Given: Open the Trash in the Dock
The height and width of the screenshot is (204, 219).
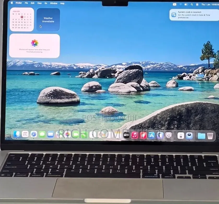Looking at the screenshot, I should 210,136.
